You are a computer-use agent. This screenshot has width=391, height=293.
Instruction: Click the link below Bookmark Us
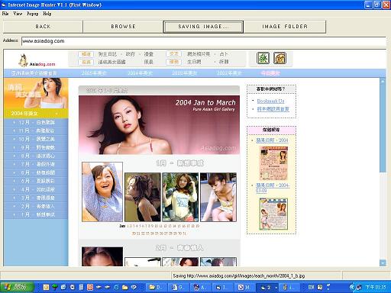[x=273, y=109]
